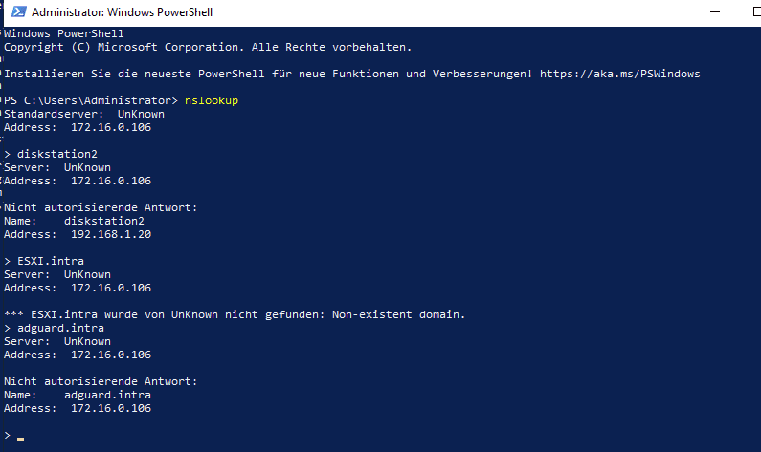The image size is (761, 452).
Task: Click the window title 'Administrator: Windows PowerShell'
Action: (x=122, y=12)
